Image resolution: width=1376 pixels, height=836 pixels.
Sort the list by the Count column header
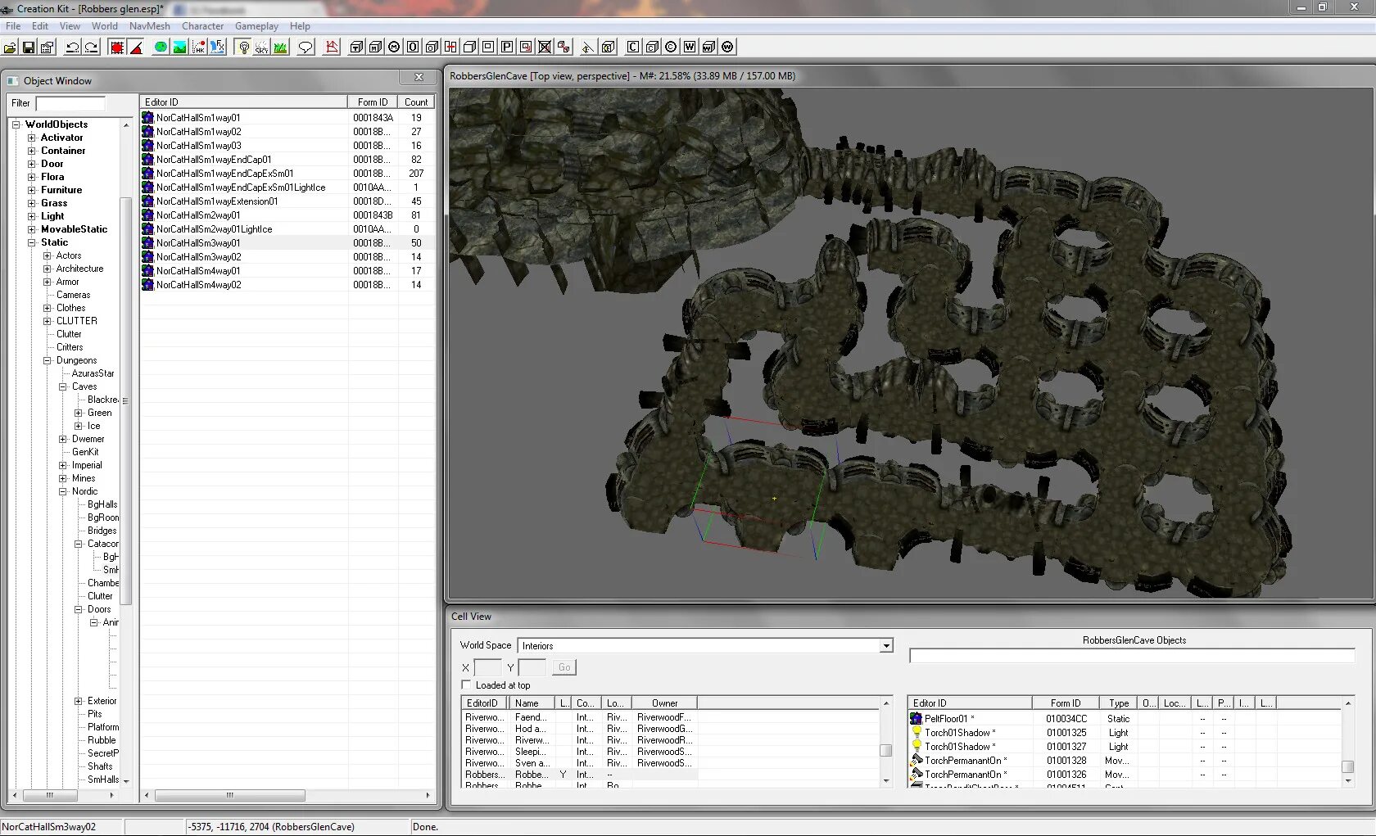[x=416, y=102]
